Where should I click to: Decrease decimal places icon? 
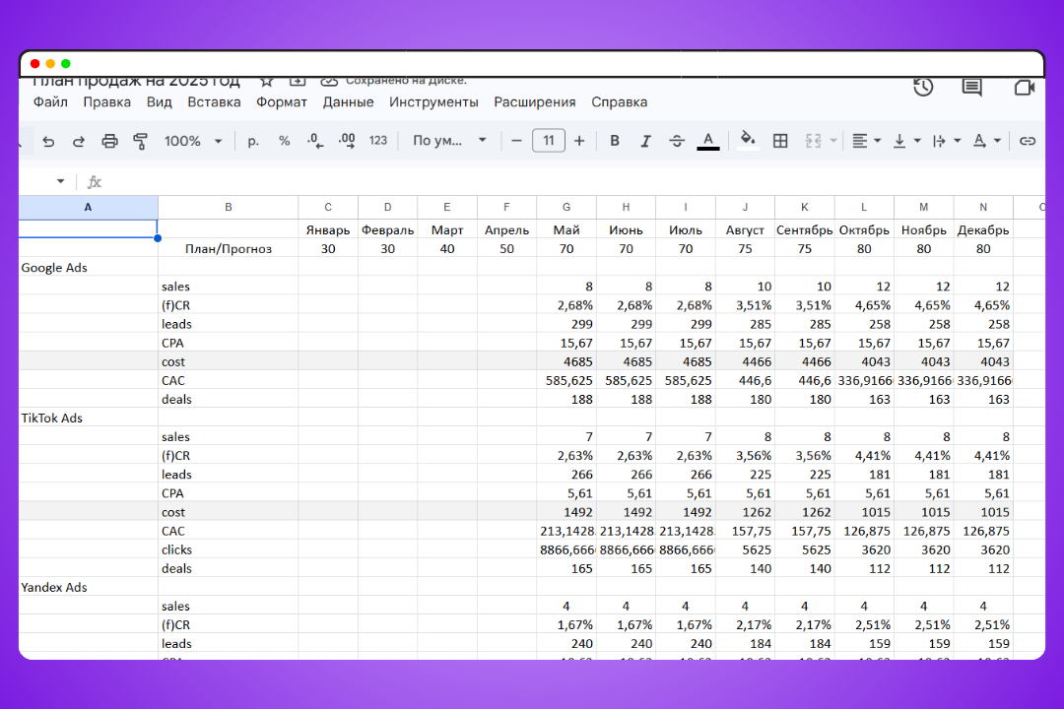pos(315,141)
